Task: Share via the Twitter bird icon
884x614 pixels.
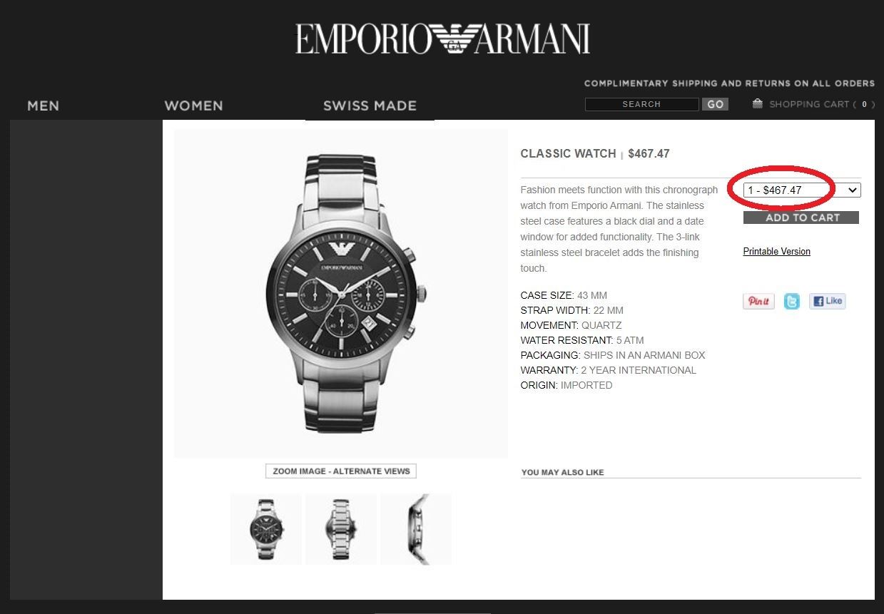Action: (x=792, y=301)
